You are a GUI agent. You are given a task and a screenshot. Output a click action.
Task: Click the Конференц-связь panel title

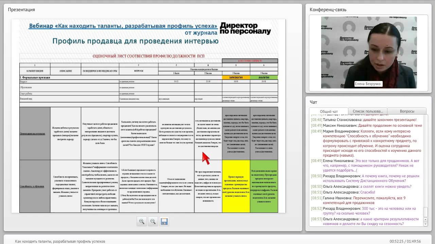click(328, 9)
